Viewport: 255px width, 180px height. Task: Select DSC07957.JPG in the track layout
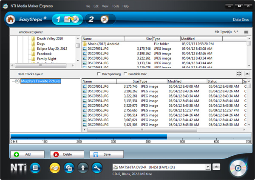pyautogui.click(x=98, y=115)
